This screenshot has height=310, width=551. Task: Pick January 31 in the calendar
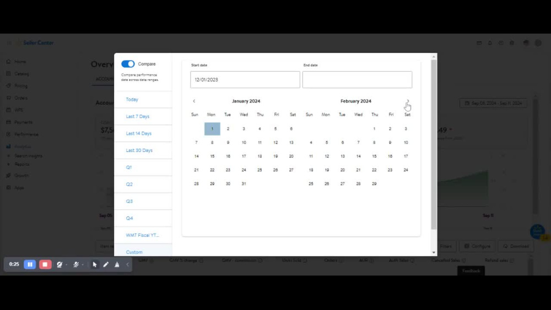[x=244, y=183]
